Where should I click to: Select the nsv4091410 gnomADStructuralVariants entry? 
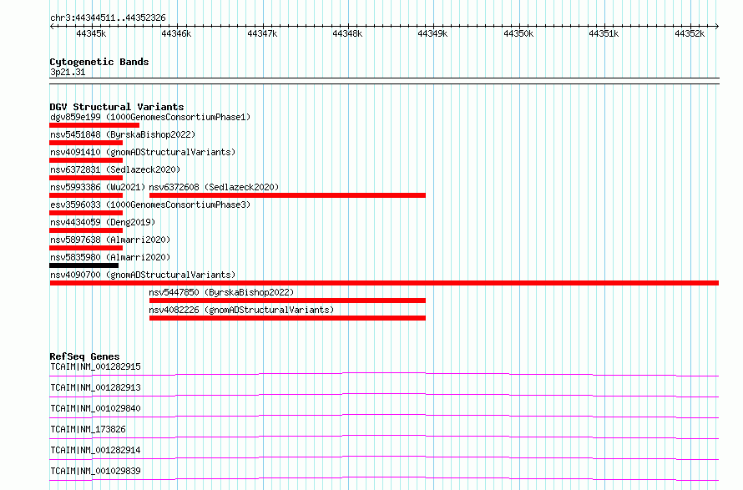pyautogui.click(x=143, y=152)
